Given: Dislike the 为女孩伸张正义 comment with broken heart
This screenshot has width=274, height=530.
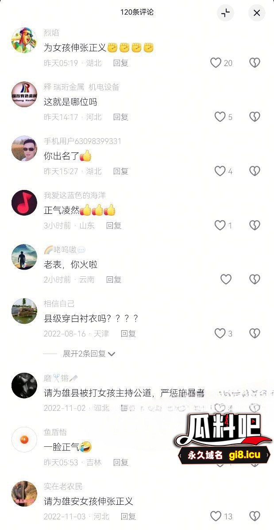Looking at the screenshot, I should (x=255, y=63).
